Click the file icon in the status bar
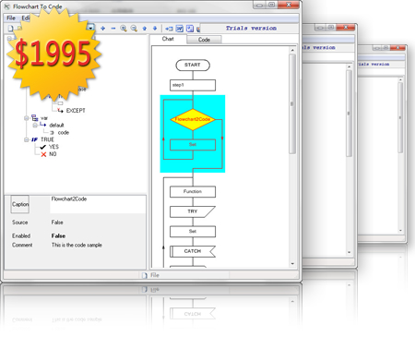The image size is (415, 337). click(145, 275)
